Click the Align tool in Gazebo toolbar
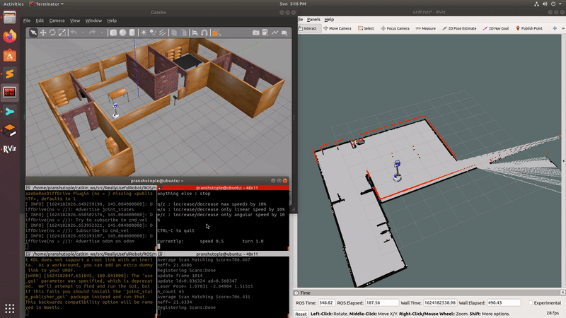The image size is (566, 318). pyautogui.click(x=195, y=33)
